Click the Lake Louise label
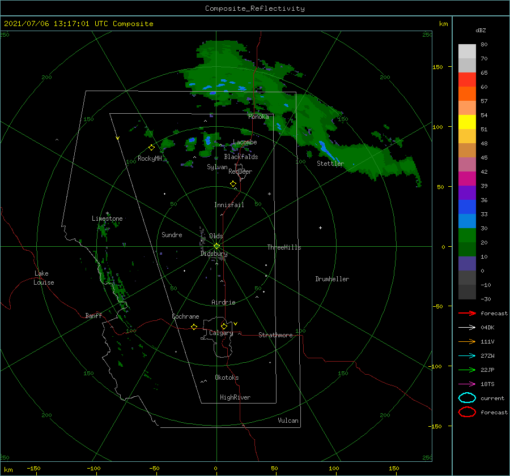The width and height of the screenshot is (510, 476). point(44,278)
